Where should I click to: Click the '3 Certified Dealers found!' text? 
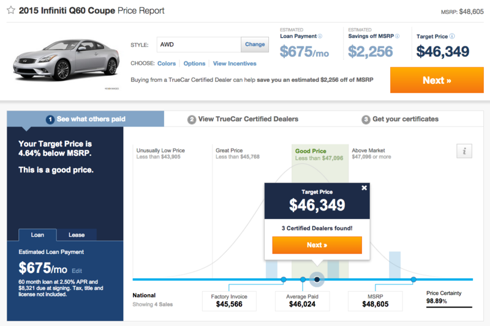pos(317,228)
